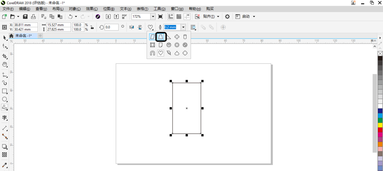This screenshot has height=171, width=383.
Task: Pick the beveled frame shape
Action: point(152,45)
